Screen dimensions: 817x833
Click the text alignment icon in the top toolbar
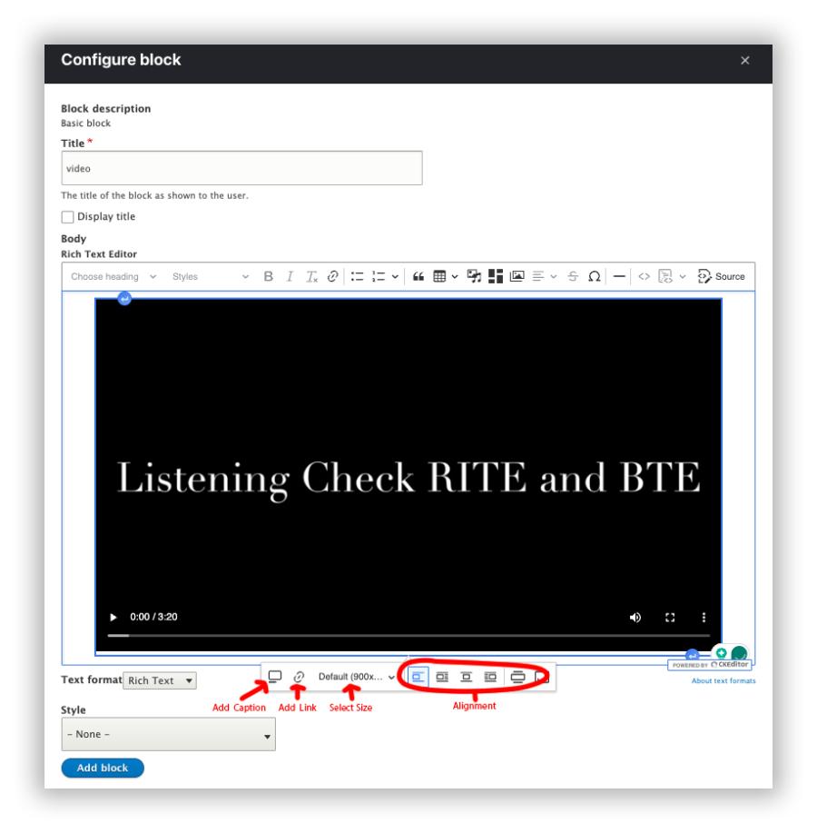tap(538, 277)
